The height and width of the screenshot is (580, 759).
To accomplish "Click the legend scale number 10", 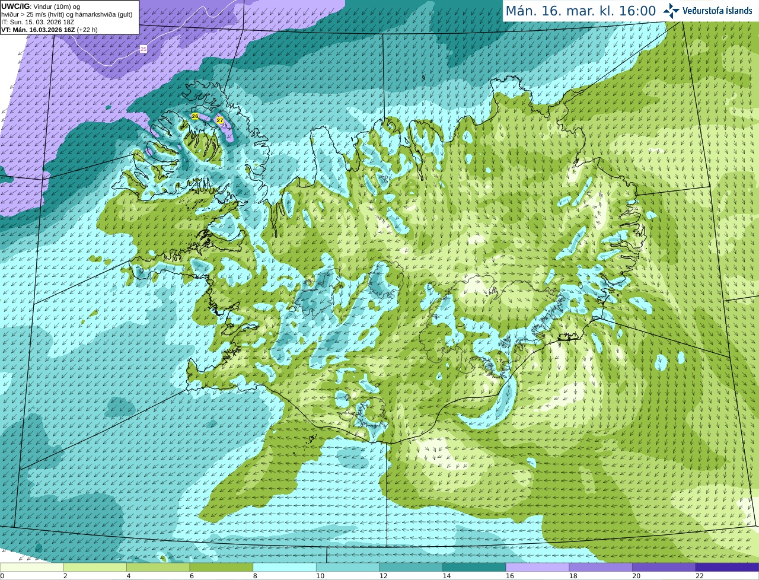I will (x=320, y=576).
